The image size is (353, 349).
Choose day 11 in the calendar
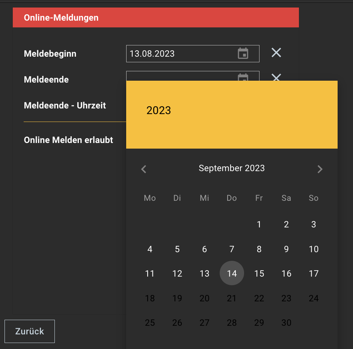150,274
